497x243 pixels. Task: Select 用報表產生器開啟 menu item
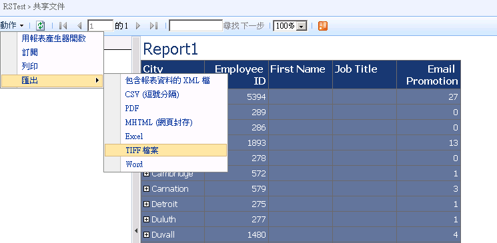pos(53,39)
